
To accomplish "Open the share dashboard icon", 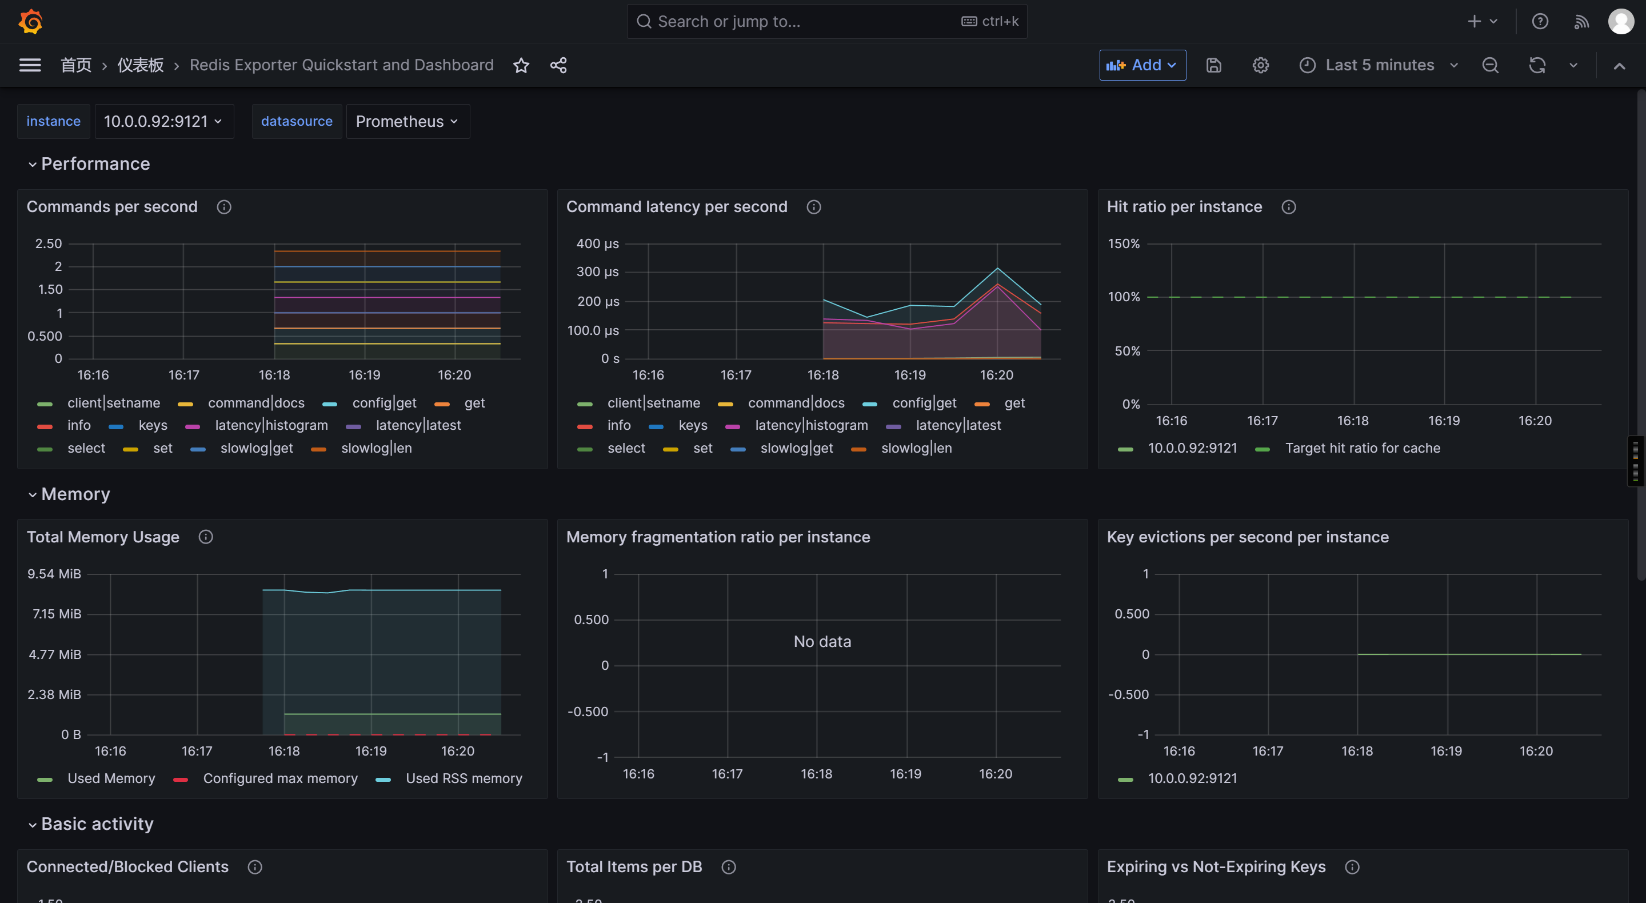I will click(x=558, y=65).
